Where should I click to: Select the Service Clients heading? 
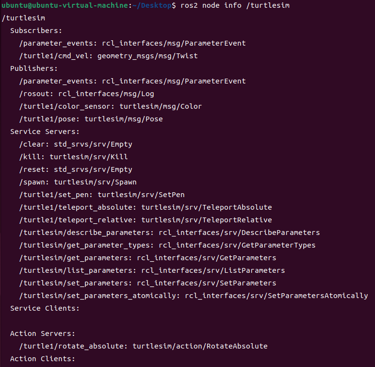[x=45, y=308]
